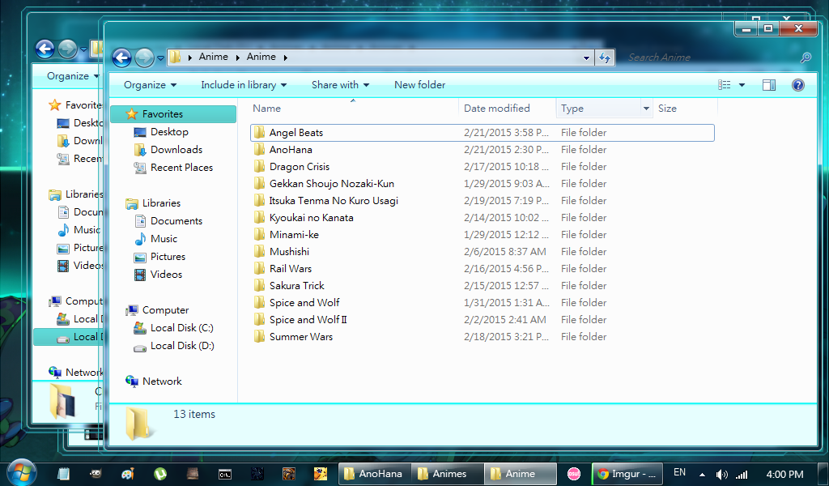This screenshot has height=486, width=829.
Task: Expand the Include in library menu
Action: tap(244, 85)
